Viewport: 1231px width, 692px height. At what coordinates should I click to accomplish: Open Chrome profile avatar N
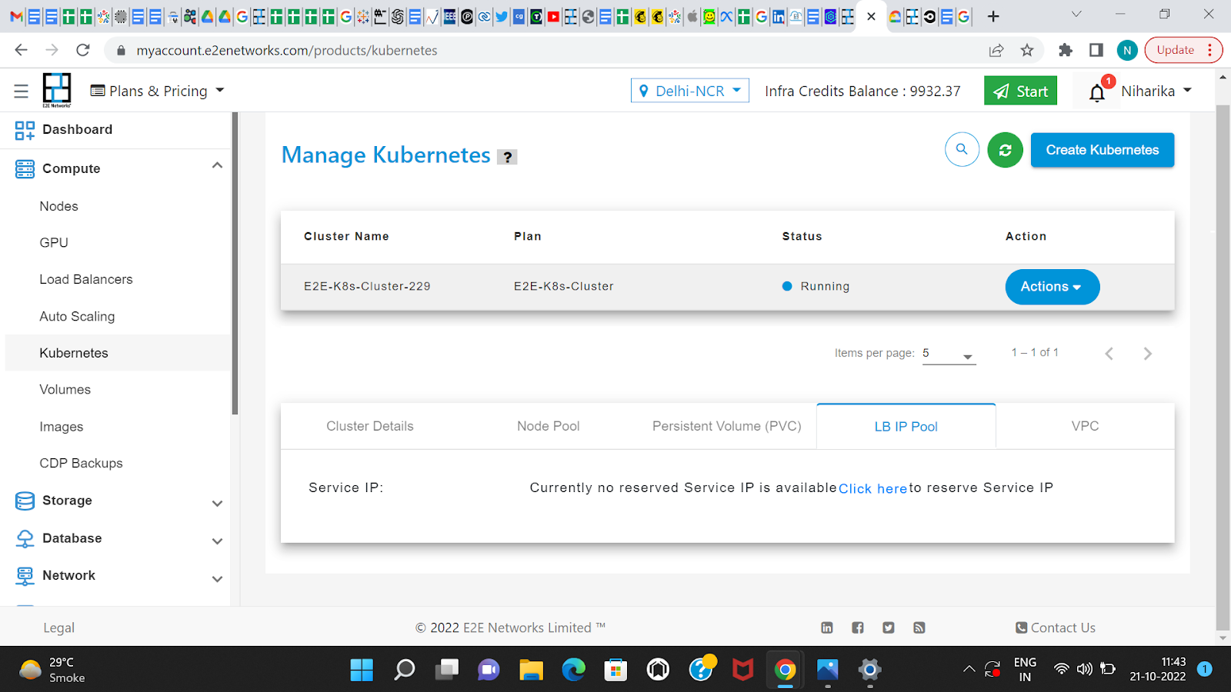pos(1127,51)
